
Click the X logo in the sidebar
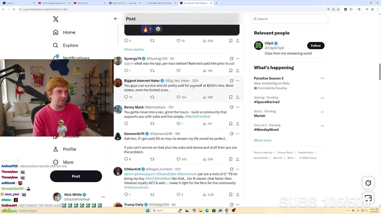(56, 19)
